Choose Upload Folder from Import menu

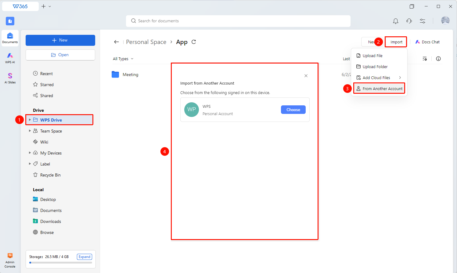[379, 67]
